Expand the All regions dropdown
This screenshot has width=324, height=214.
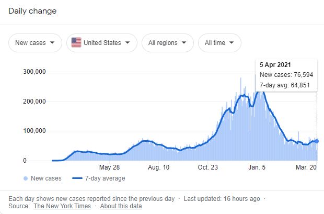(x=168, y=43)
